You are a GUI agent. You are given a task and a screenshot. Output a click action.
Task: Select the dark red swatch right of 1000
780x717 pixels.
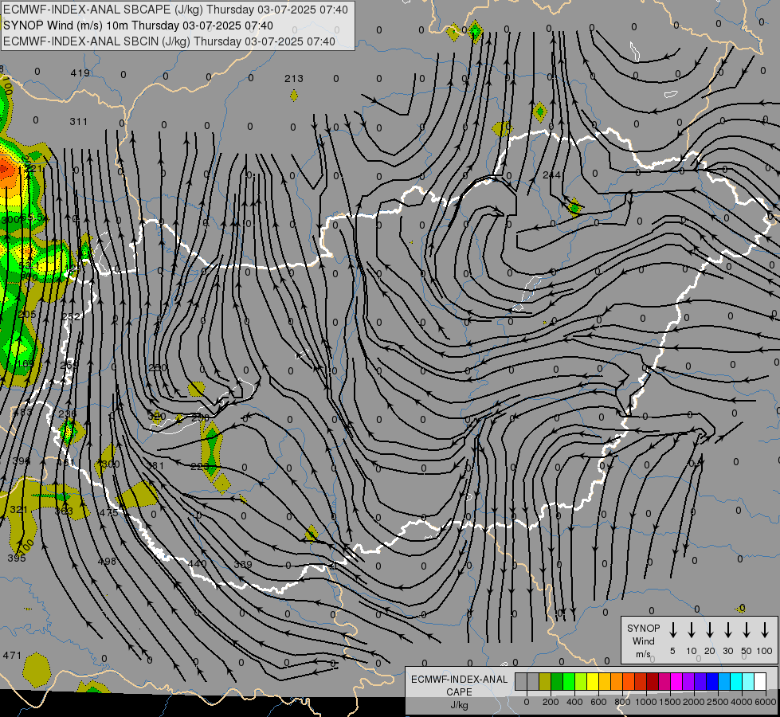tap(653, 682)
